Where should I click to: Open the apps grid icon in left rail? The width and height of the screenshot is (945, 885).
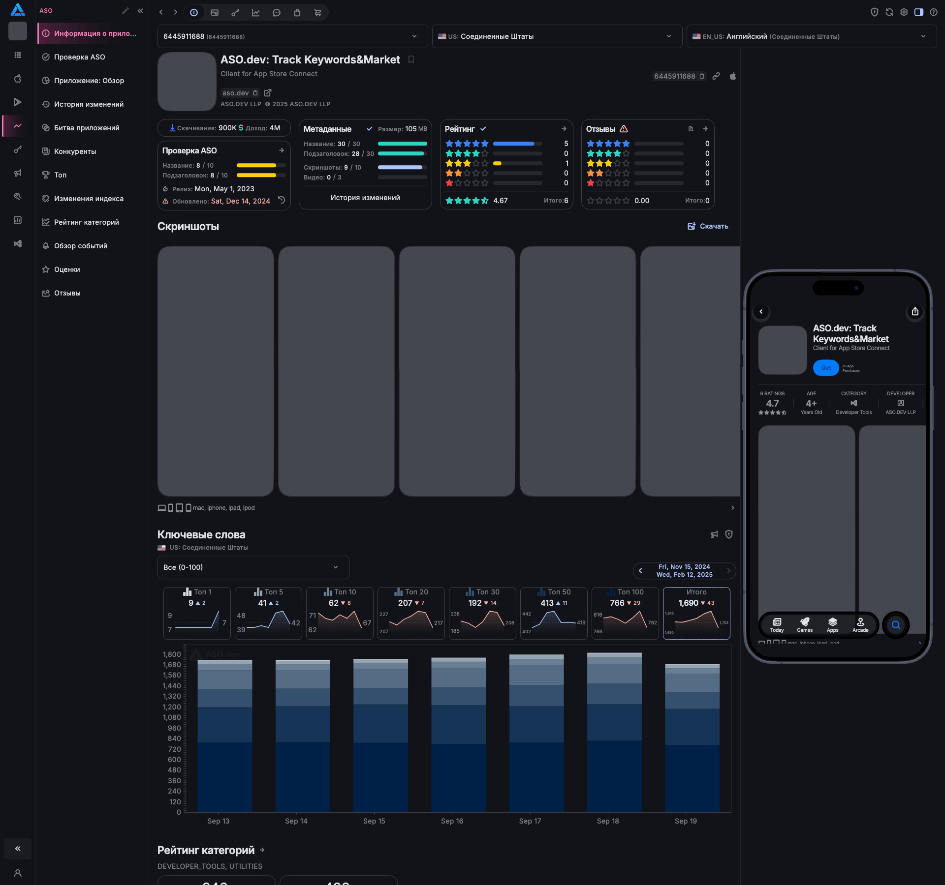click(18, 55)
